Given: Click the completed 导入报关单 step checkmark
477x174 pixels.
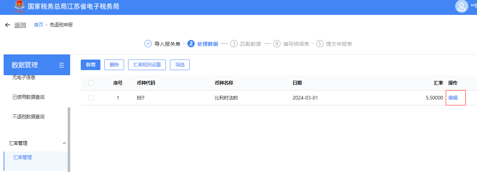Looking at the screenshot, I should tap(148, 44).
